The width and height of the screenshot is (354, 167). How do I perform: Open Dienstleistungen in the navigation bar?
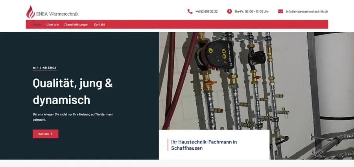pyautogui.click(x=76, y=25)
